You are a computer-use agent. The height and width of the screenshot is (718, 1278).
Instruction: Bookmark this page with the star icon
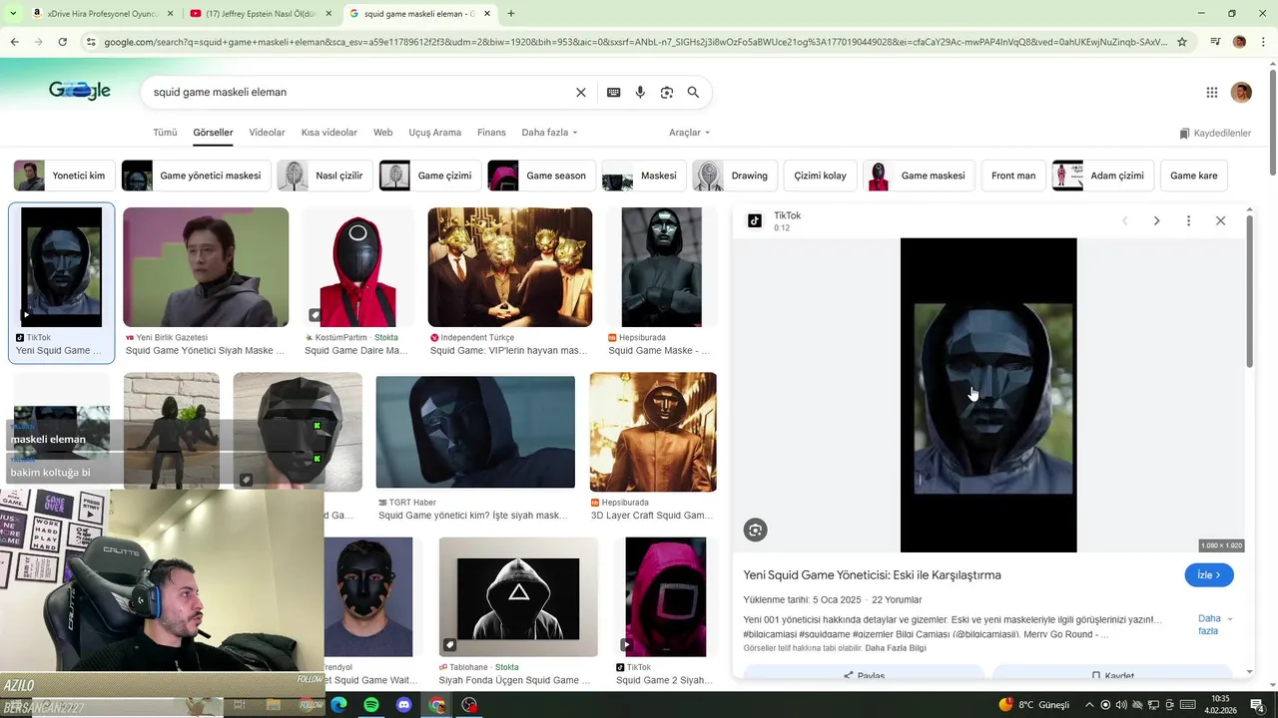pos(1182,42)
